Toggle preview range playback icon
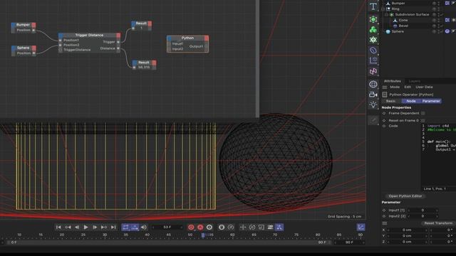456x256 pixels. click(x=135, y=228)
